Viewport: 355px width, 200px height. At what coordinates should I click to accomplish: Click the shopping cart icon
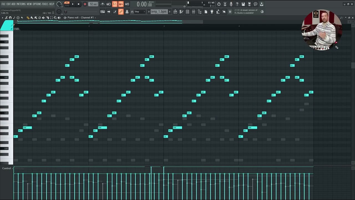click(230, 12)
